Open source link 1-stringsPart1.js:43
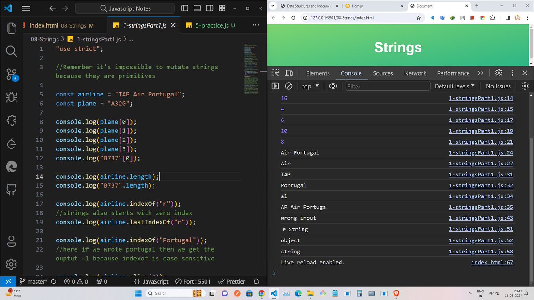Image resolution: width=534 pixels, height=300 pixels. pyautogui.click(x=481, y=218)
